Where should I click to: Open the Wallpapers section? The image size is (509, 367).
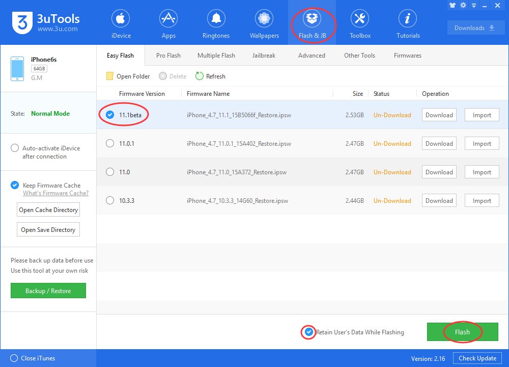point(264,23)
